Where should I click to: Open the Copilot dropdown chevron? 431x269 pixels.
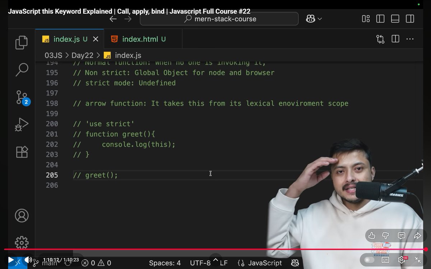[320, 19]
